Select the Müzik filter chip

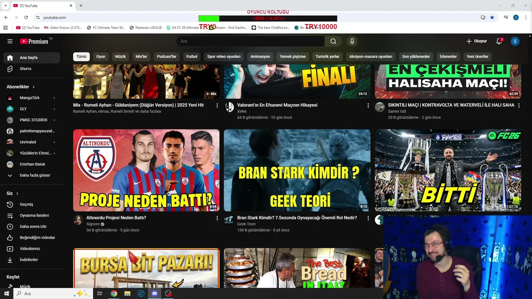click(x=121, y=56)
